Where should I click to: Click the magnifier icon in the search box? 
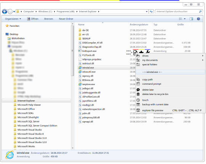pos(200,11)
